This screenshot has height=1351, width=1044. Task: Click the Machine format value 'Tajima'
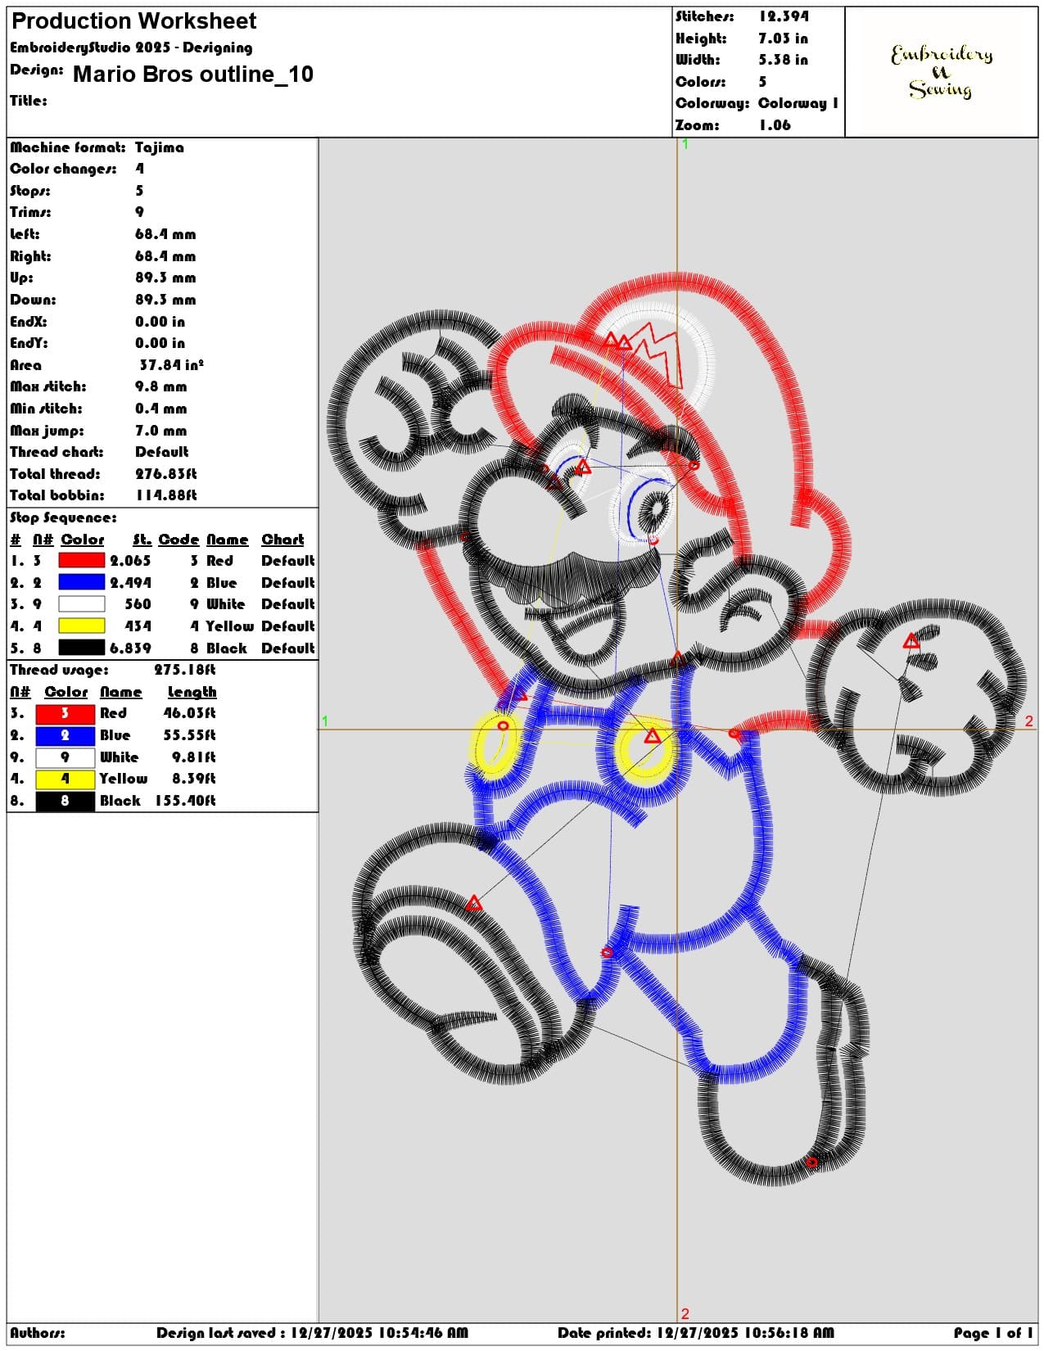click(x=160, y=147)
